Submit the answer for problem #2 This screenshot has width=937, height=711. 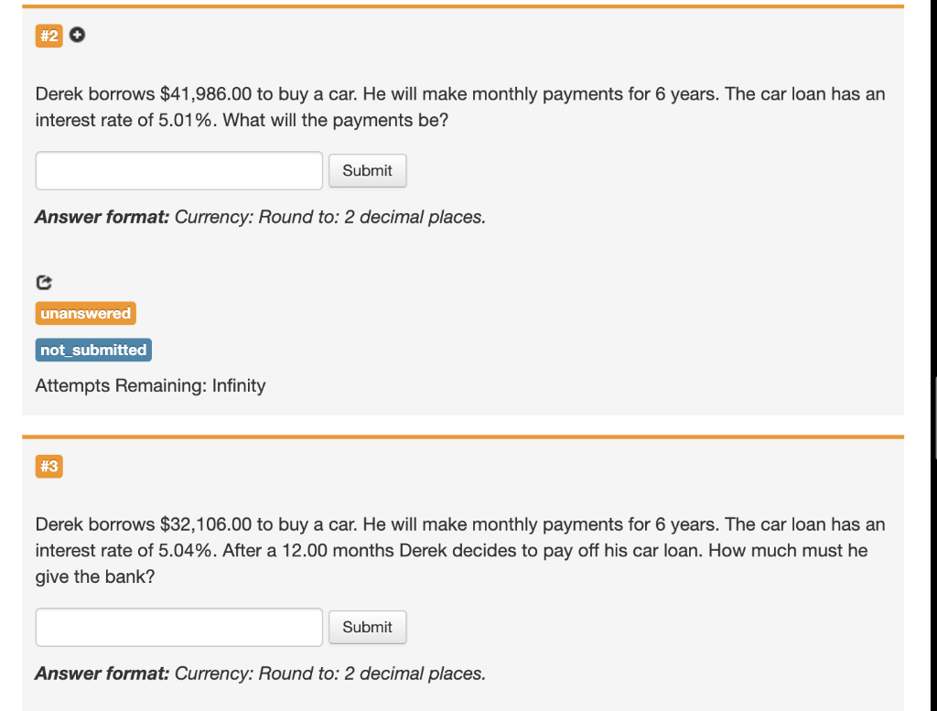click(x=367, y=170)
